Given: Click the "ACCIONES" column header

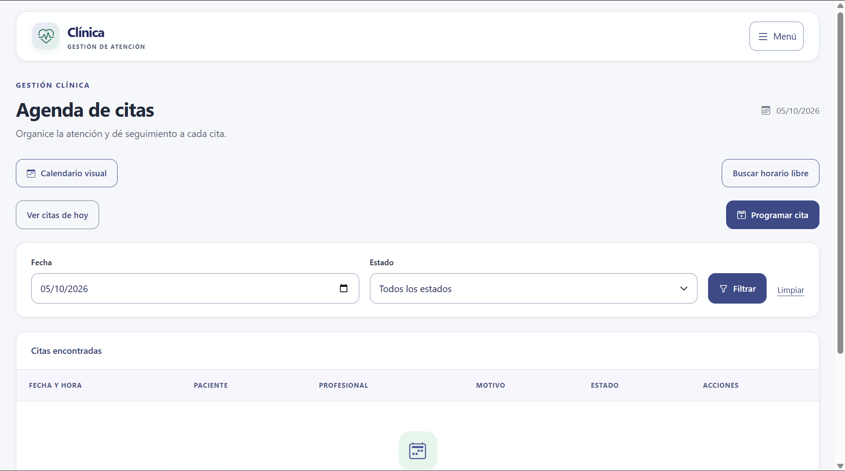Looking at the screenshot, I should (x=721, y=386).
